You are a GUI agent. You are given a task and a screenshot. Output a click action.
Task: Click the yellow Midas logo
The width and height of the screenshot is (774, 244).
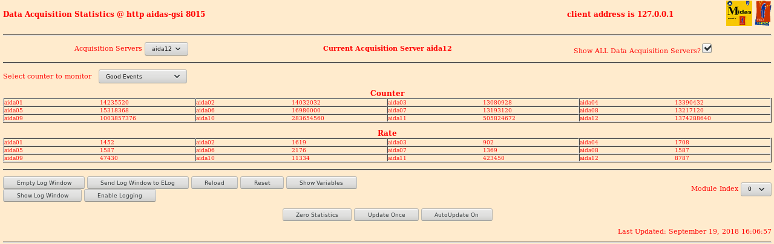point(738,13)
